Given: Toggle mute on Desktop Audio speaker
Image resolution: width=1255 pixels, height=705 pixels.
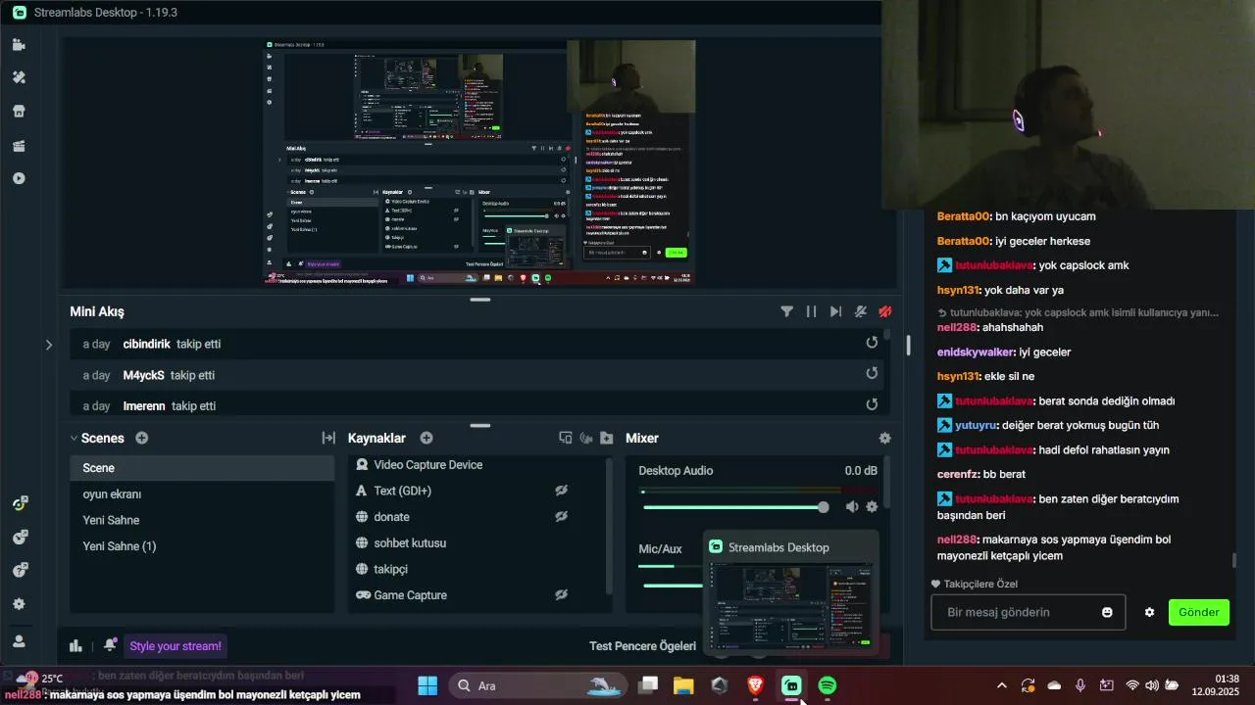Looking at the screenshot, I should (x=851, y=506).
